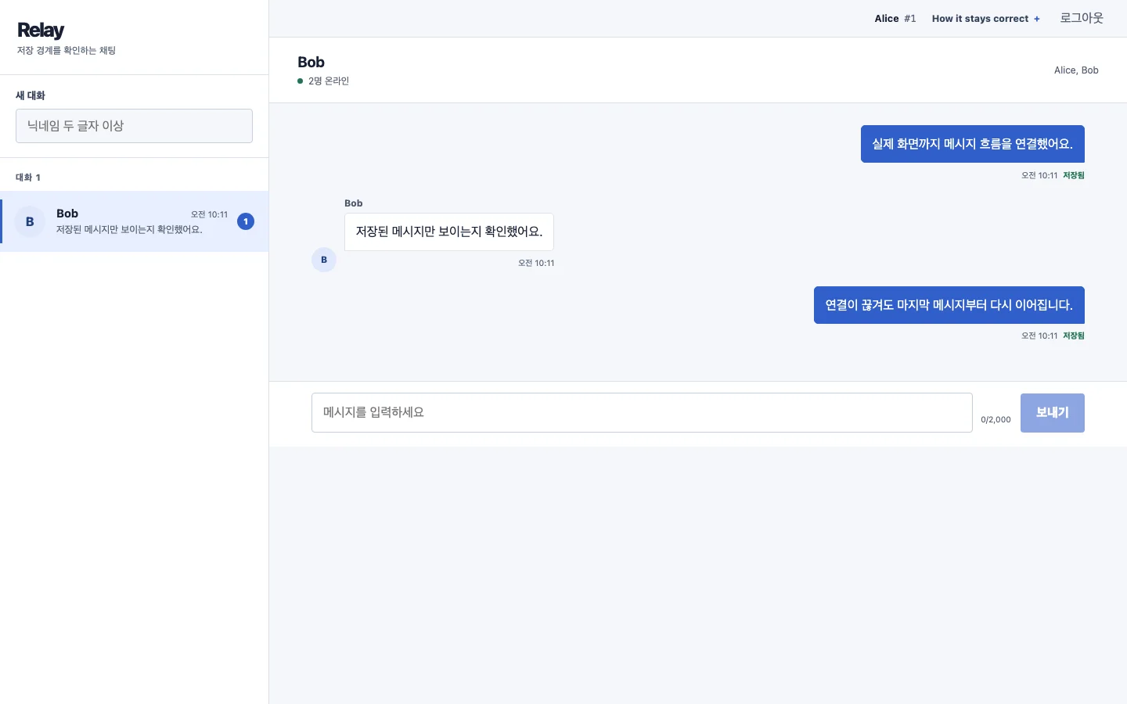1127x704 pixels.
Task: Focus the message input 메시지를 입력하세요
Action: point(642,412)
